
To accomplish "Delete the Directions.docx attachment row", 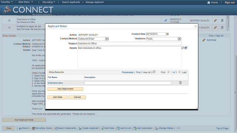I will 180,83.
